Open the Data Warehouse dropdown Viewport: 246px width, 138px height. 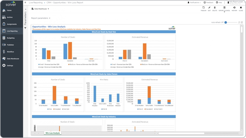pos(40,9)
